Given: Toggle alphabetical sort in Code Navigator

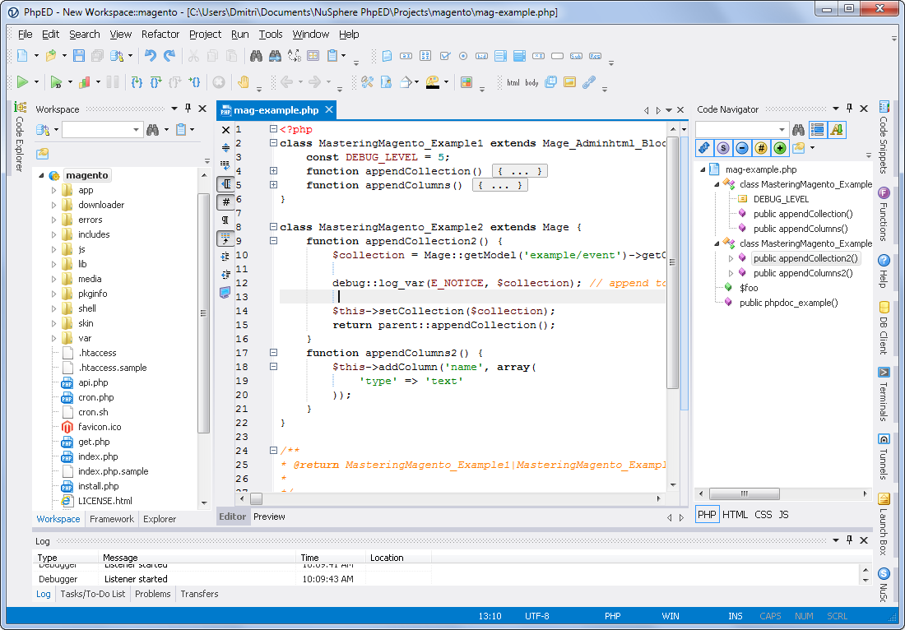Looking at the screenshot, I should click(x=837, y=130).
